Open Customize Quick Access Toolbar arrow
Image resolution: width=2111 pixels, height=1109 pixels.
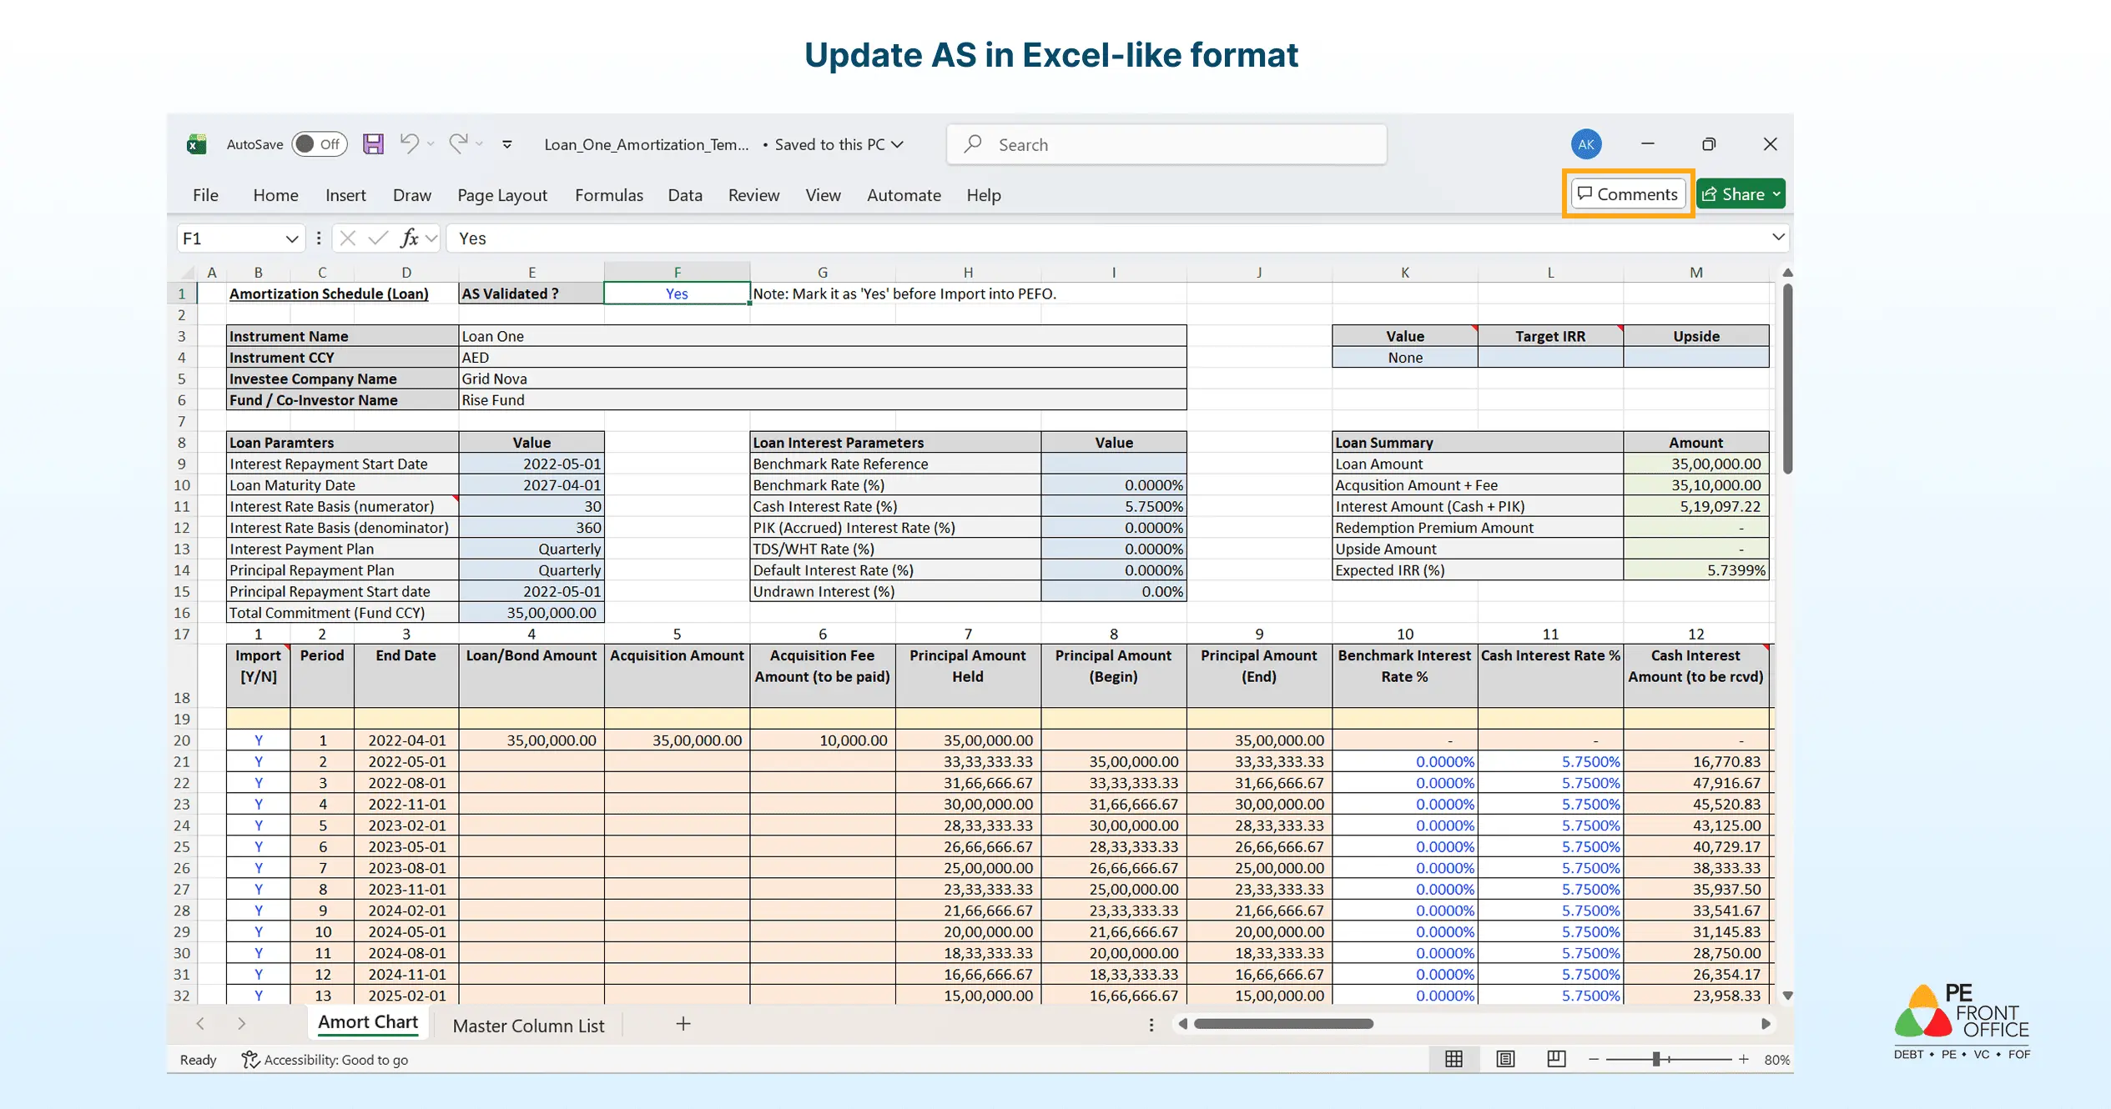506,144
